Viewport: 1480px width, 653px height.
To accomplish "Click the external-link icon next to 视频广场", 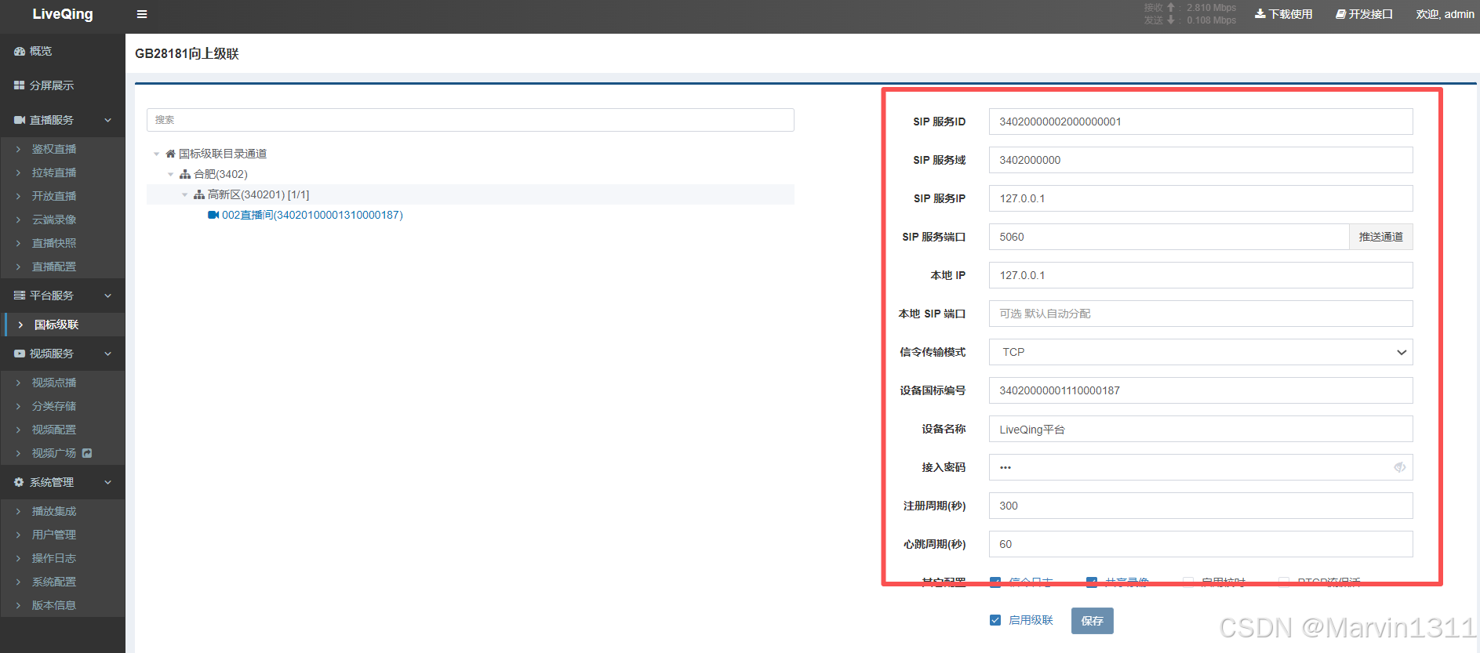I will [87, 453].
